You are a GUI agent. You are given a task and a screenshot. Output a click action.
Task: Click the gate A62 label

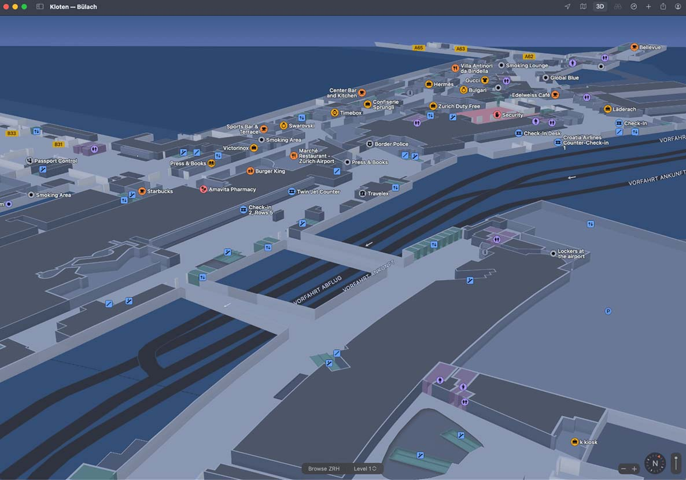tap(529, 57)
